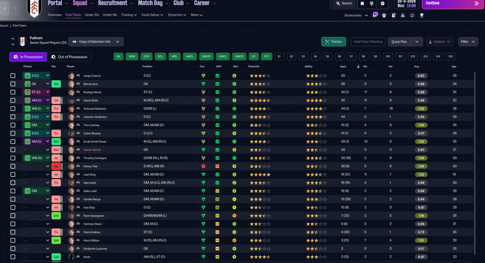Screen dimensions: 485x263
Task: Tick the checkbox for Josh King
Action: 13,174
